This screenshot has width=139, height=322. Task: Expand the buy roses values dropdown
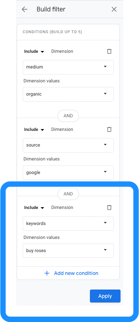coord(68,251)
